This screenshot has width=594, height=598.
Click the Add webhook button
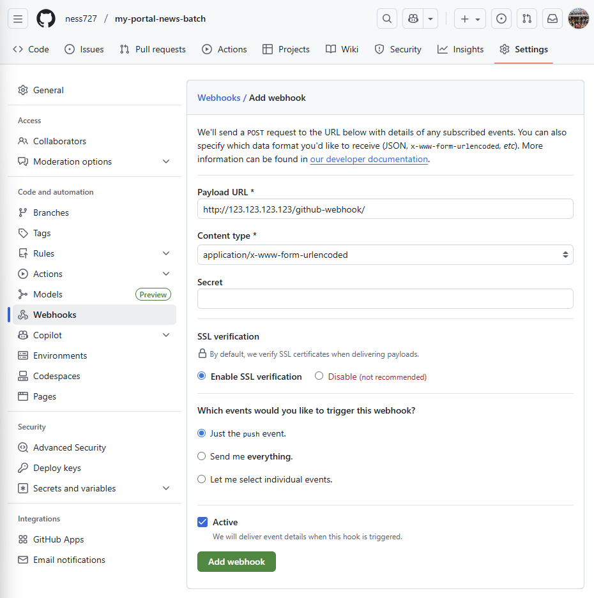pyautogui.click(x=236, y=562)
